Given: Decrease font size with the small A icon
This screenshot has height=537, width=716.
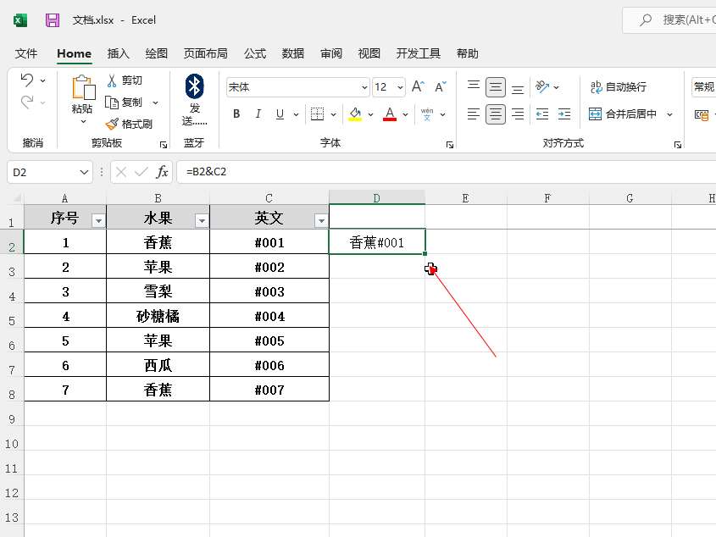Looking at the screenshot, I should click(441, 86).
